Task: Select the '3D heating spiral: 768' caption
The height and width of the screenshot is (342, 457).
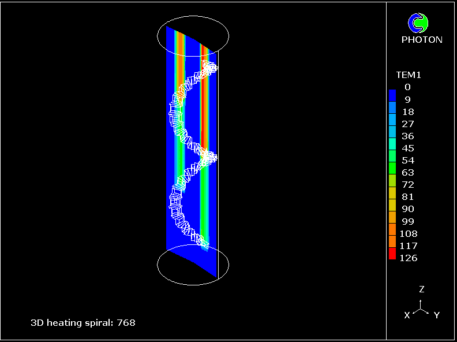Action: (83, 322)
